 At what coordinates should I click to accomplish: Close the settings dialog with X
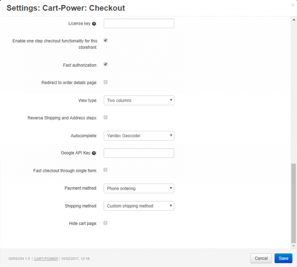coord(292,5)
